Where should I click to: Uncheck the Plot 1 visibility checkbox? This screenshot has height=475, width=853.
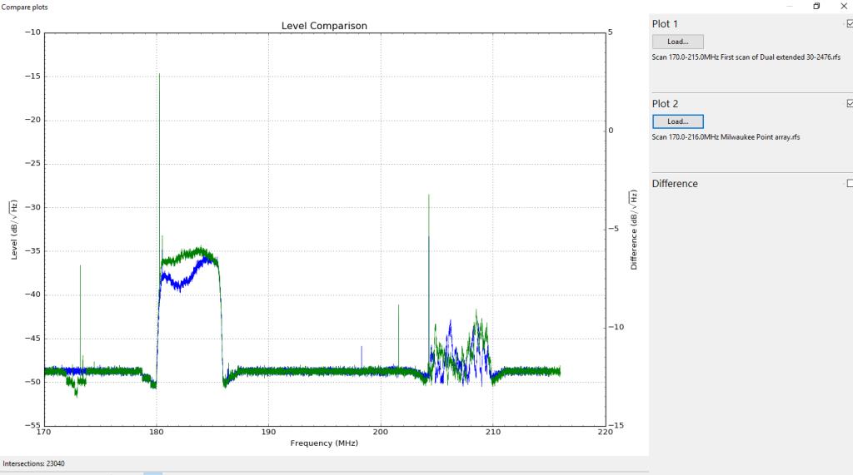click(849, 24)
